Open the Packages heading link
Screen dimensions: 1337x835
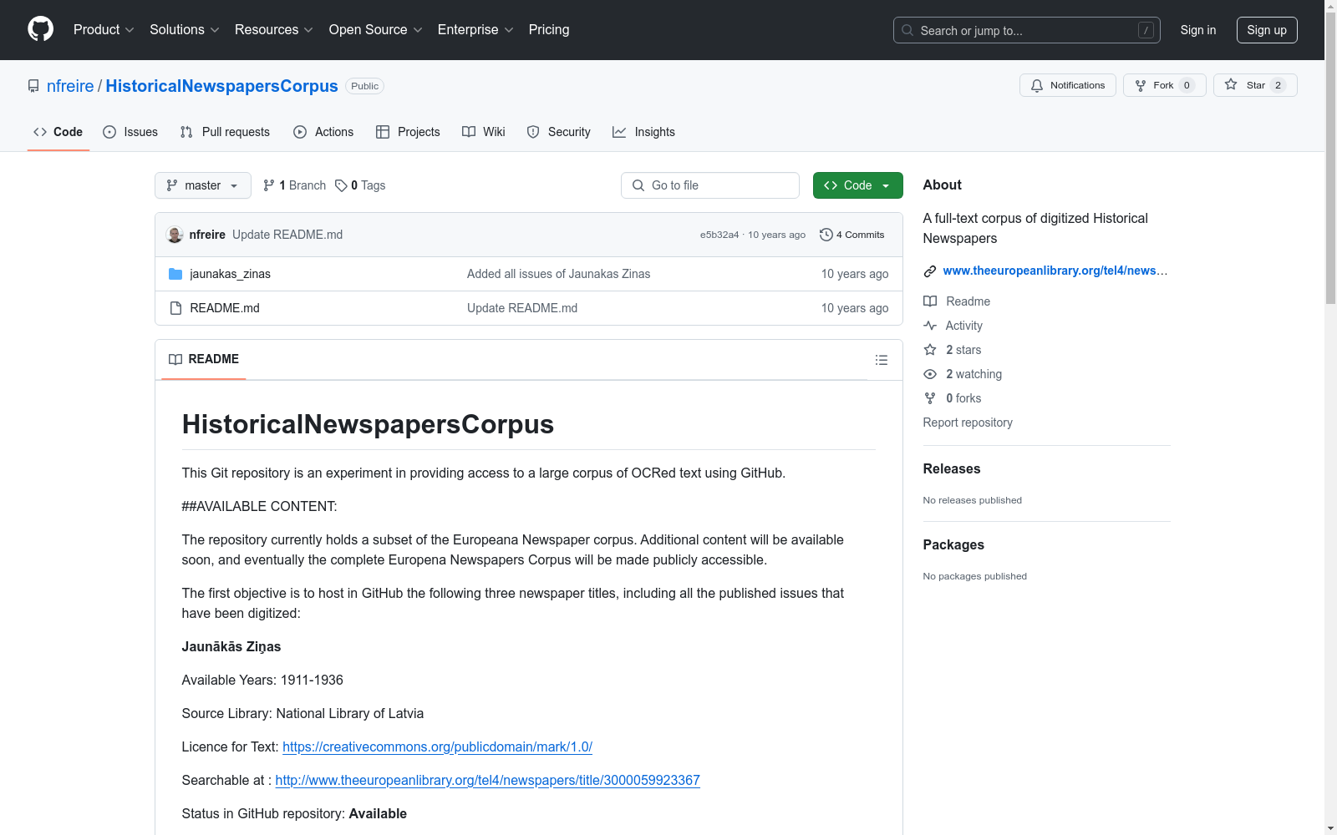953,545
